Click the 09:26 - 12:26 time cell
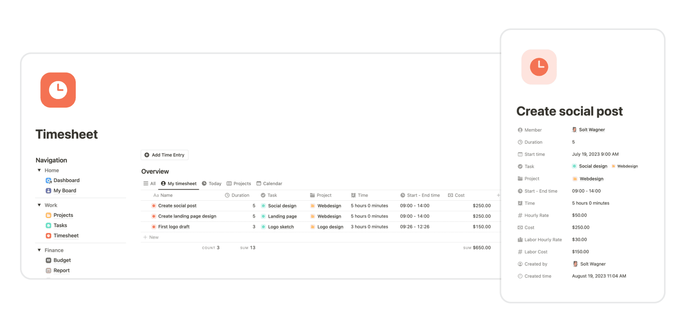This screenshot has width=684, height=331. tap(415, 227)
